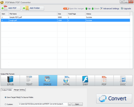Select Save Target File(s) To Source Folder
The width and height of the screenshot is (134, 107).
[5, 97]
